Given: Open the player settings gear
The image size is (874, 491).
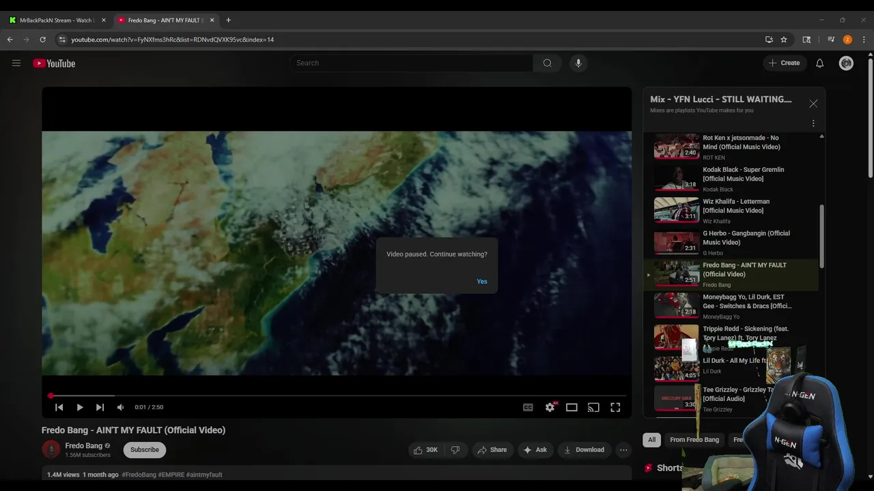Looking at the screenshot, I should 550,407.
